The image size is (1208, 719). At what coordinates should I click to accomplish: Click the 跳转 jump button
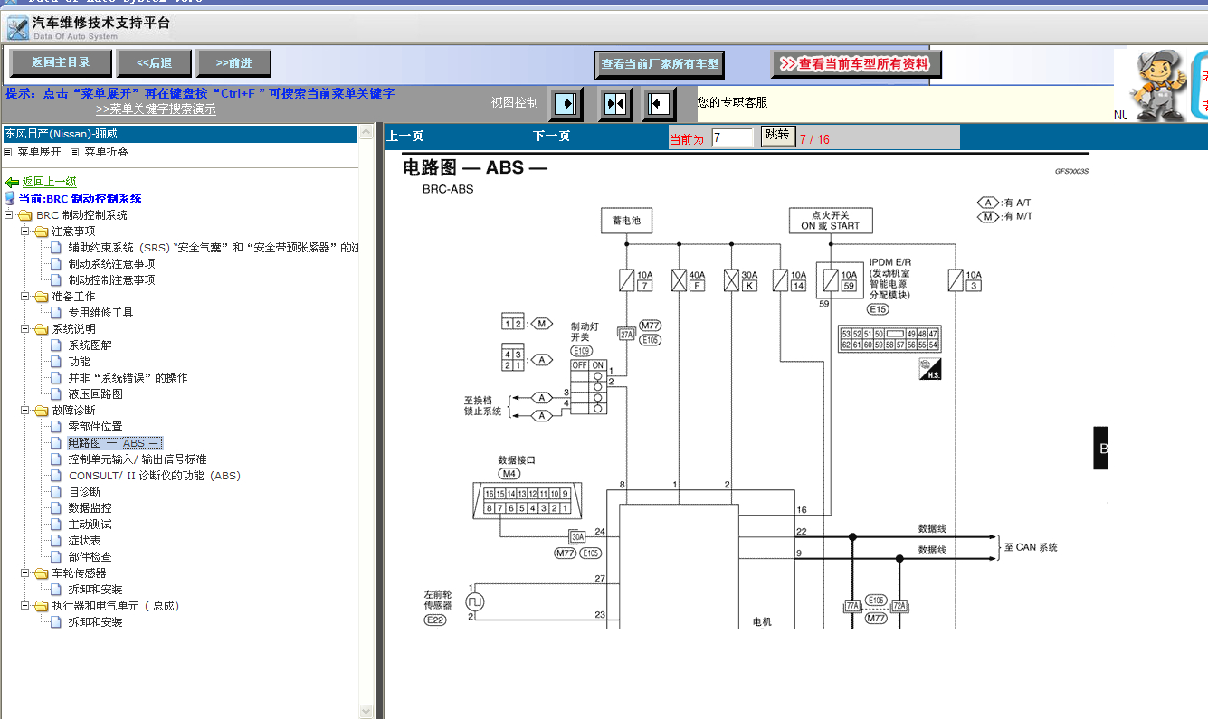click(777, 136)
